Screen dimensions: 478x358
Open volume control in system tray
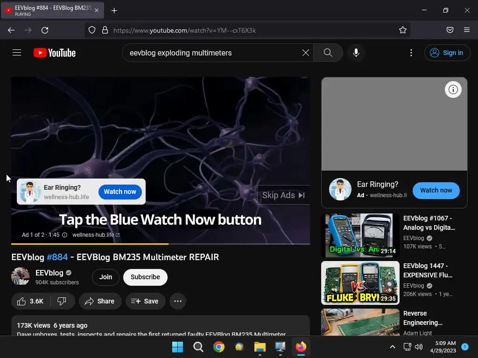click(419, 347)
